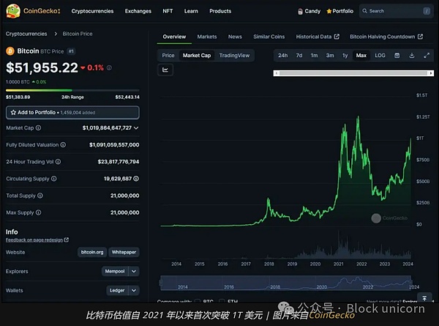
Task: Toggle the LOG scale option
Action: (380, 56)
